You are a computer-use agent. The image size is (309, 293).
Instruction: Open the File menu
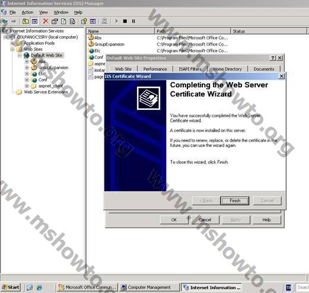[12, 12]
